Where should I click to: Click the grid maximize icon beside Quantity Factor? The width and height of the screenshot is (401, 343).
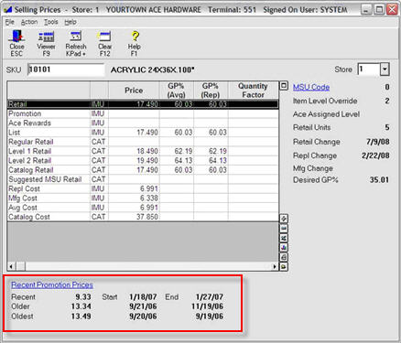(284, 86)
